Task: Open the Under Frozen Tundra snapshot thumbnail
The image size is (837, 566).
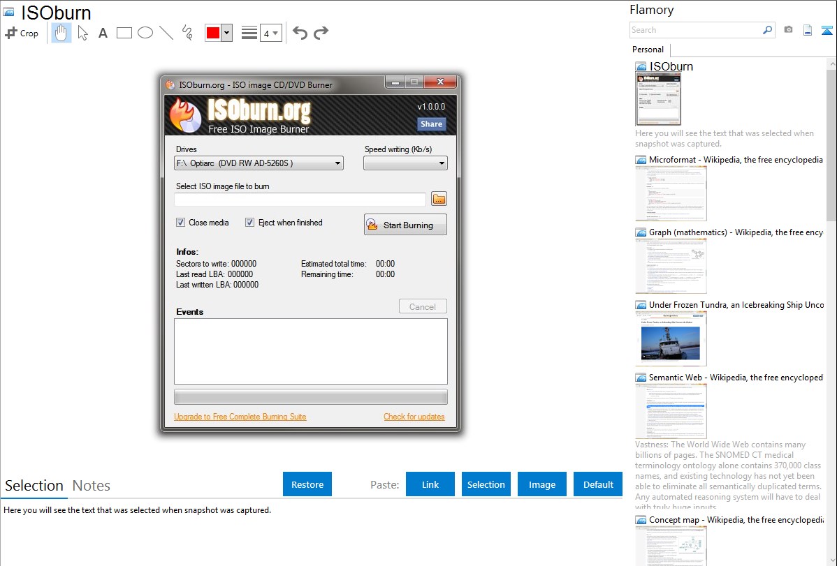Action: pyautogui.click(x=671, y=338)
